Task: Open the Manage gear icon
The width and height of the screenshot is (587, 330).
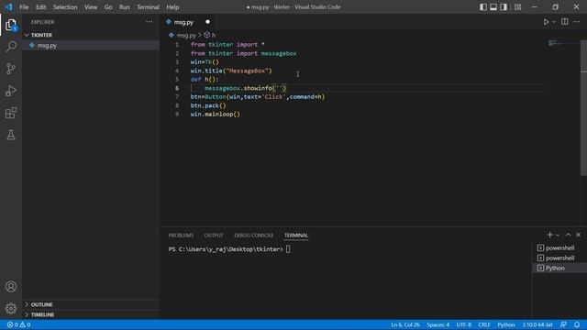Action: pos(11,308)
